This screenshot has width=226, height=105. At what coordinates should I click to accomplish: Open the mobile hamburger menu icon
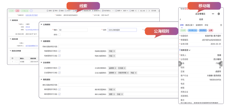(x=221, y=25)
